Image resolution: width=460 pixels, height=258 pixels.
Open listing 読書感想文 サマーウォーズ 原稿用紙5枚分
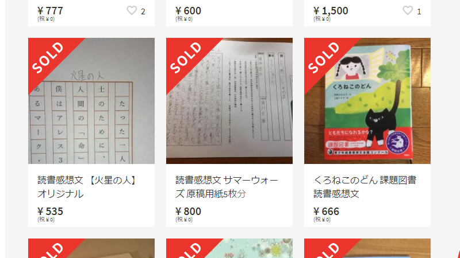pos(227,187)
